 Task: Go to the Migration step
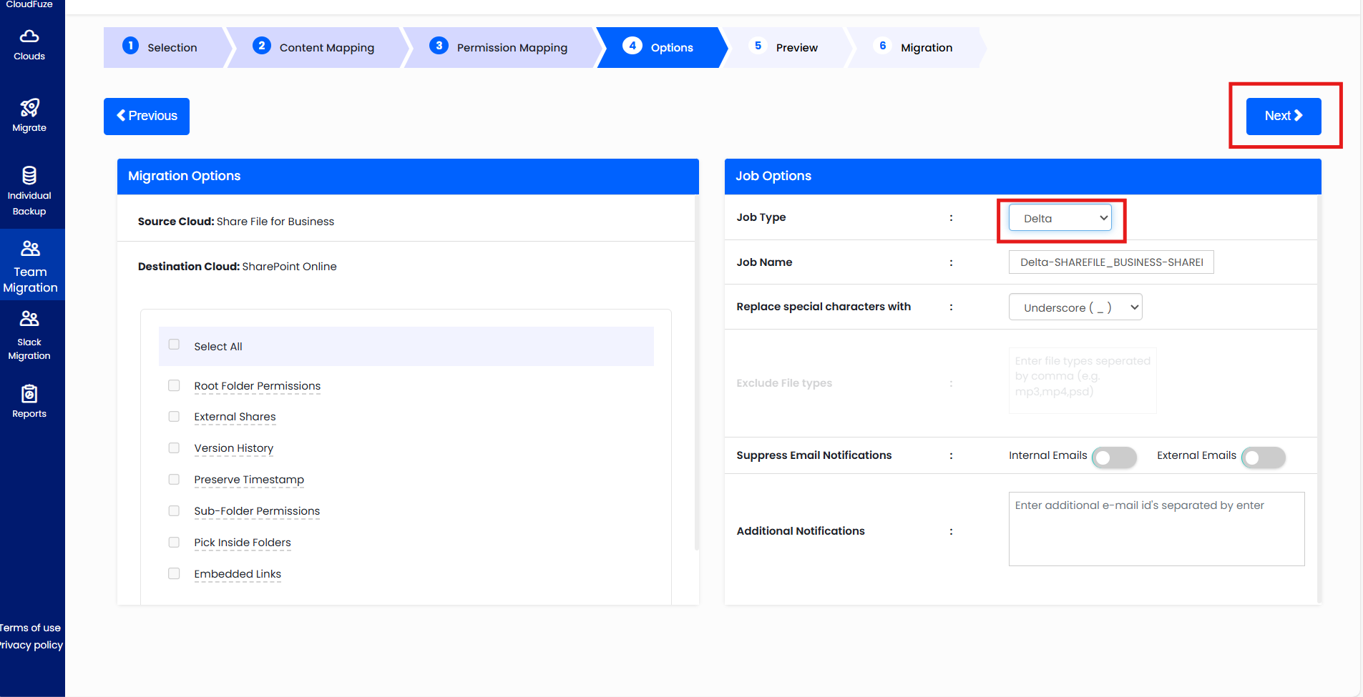[x=917, y=47]
